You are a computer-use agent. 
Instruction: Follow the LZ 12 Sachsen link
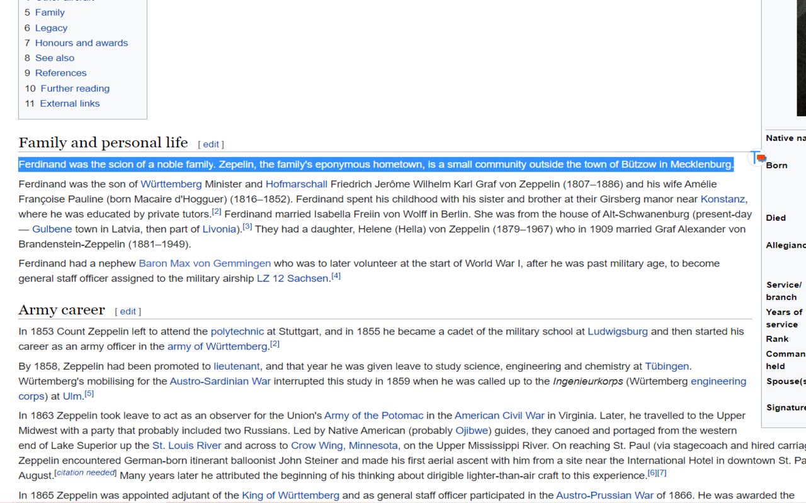coord(292,279)
